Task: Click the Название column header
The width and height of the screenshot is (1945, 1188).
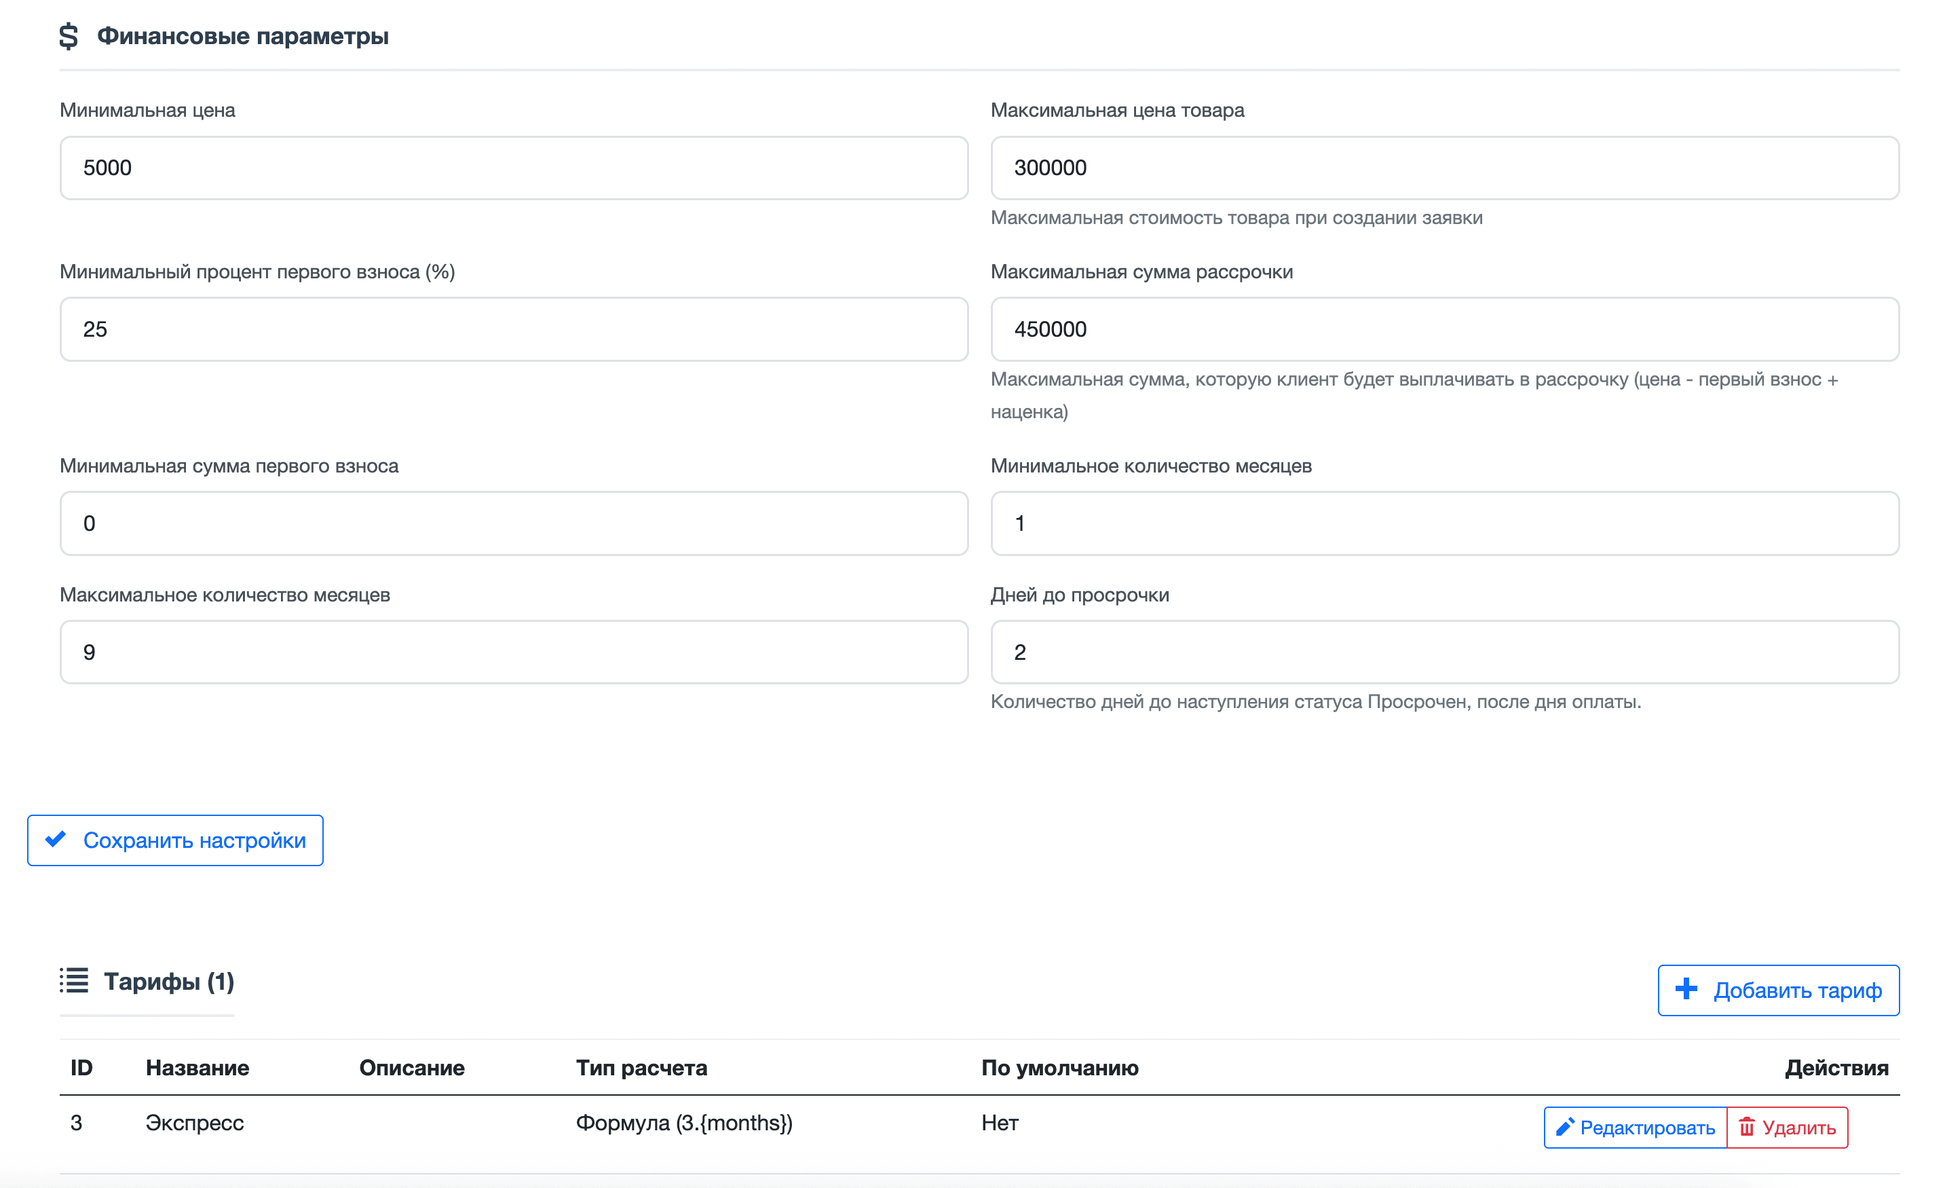Action: click(x=197, y=1068)
